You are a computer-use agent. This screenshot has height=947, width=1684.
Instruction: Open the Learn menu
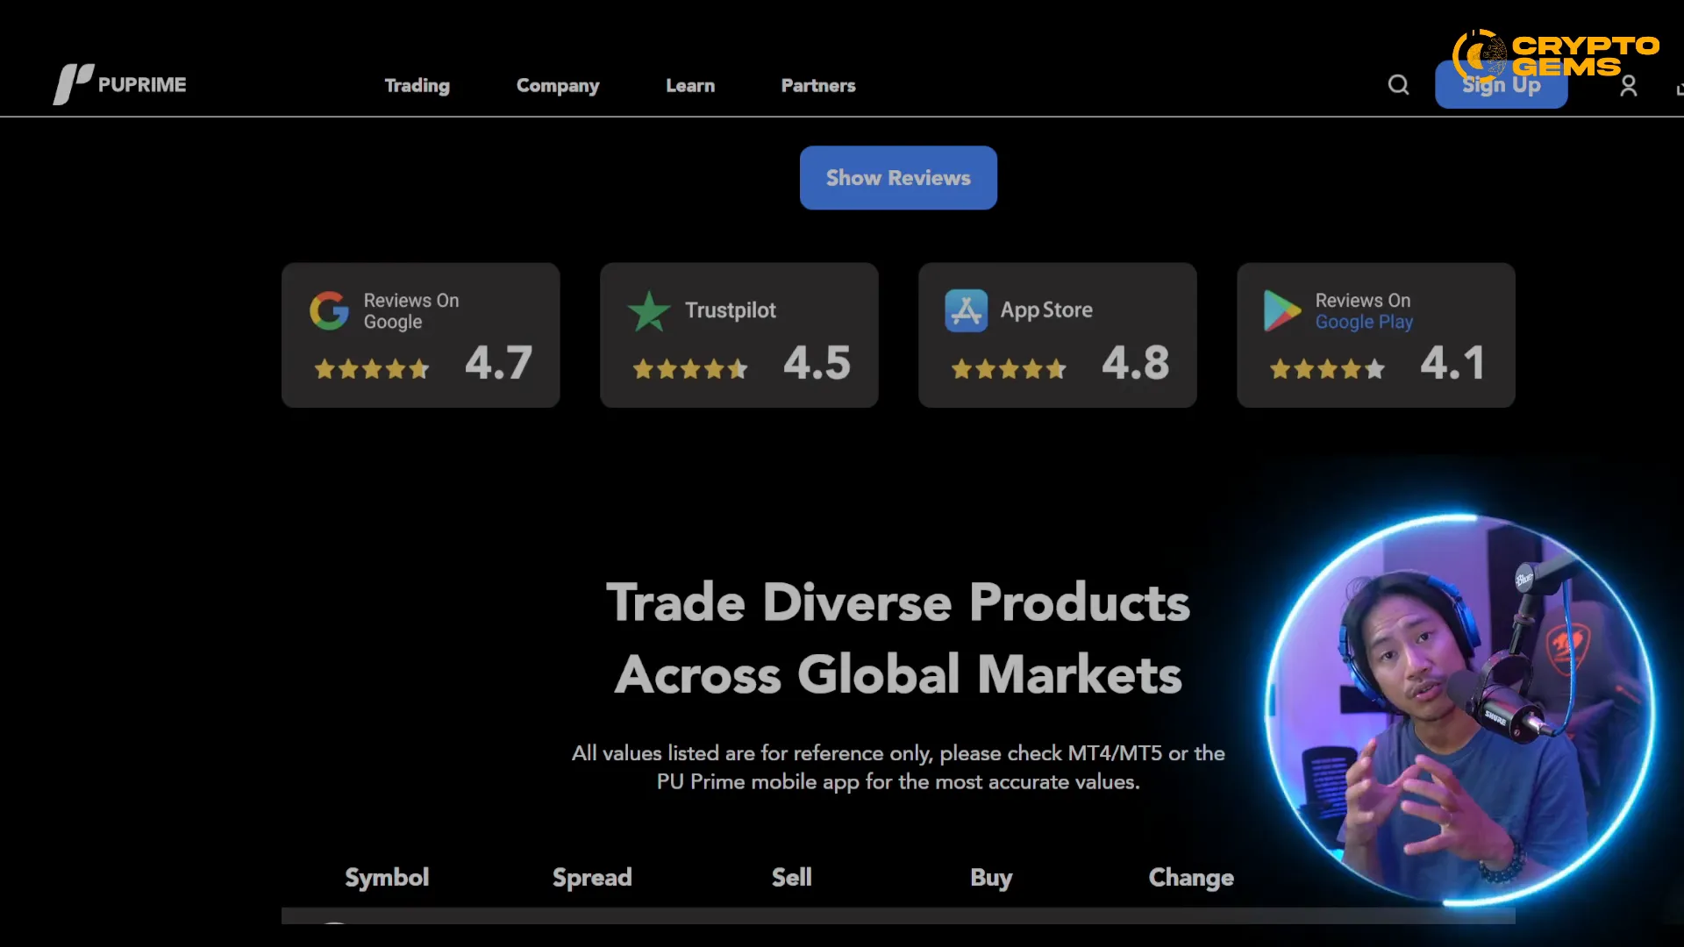coord(690,85)
